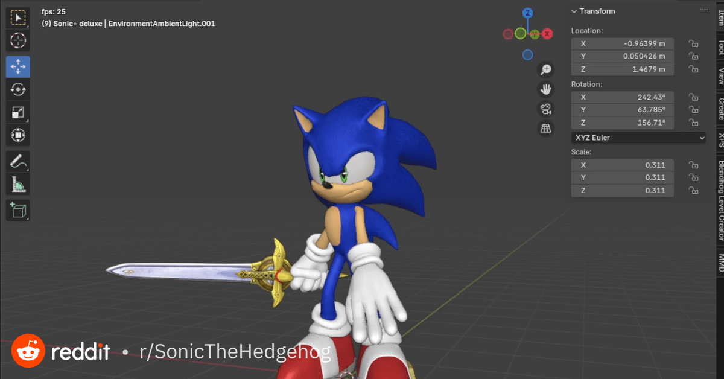Select the Scale tool
Viewport: 724px width, 379px height.
(x=18, y=112)
